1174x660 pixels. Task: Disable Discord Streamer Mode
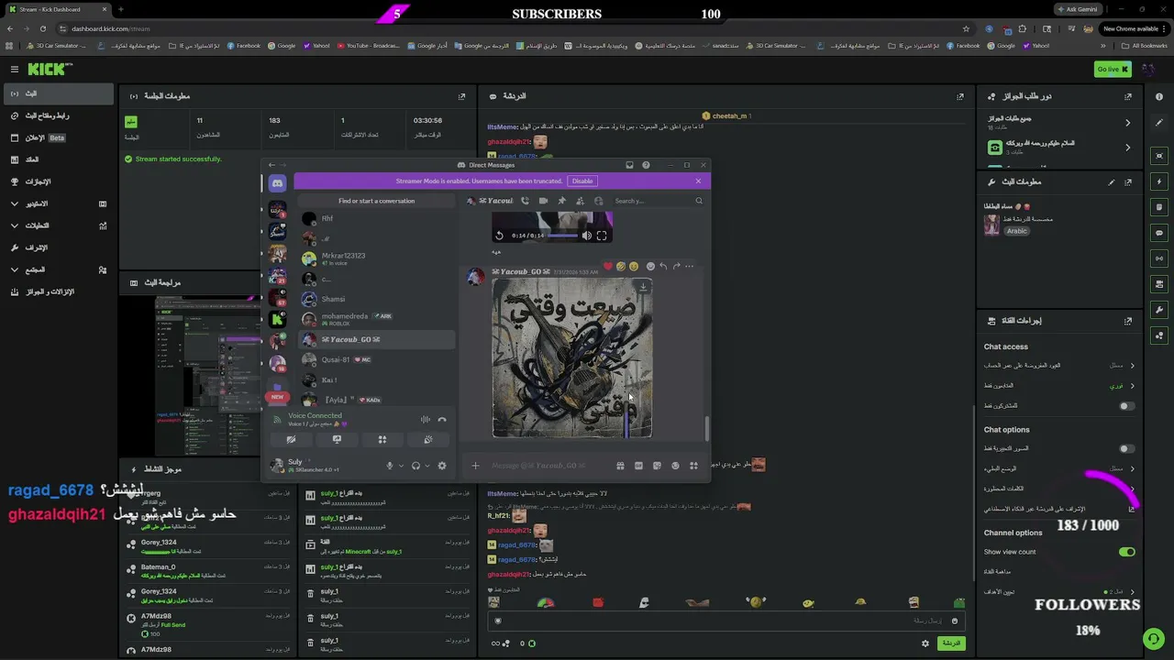[582, 181]
